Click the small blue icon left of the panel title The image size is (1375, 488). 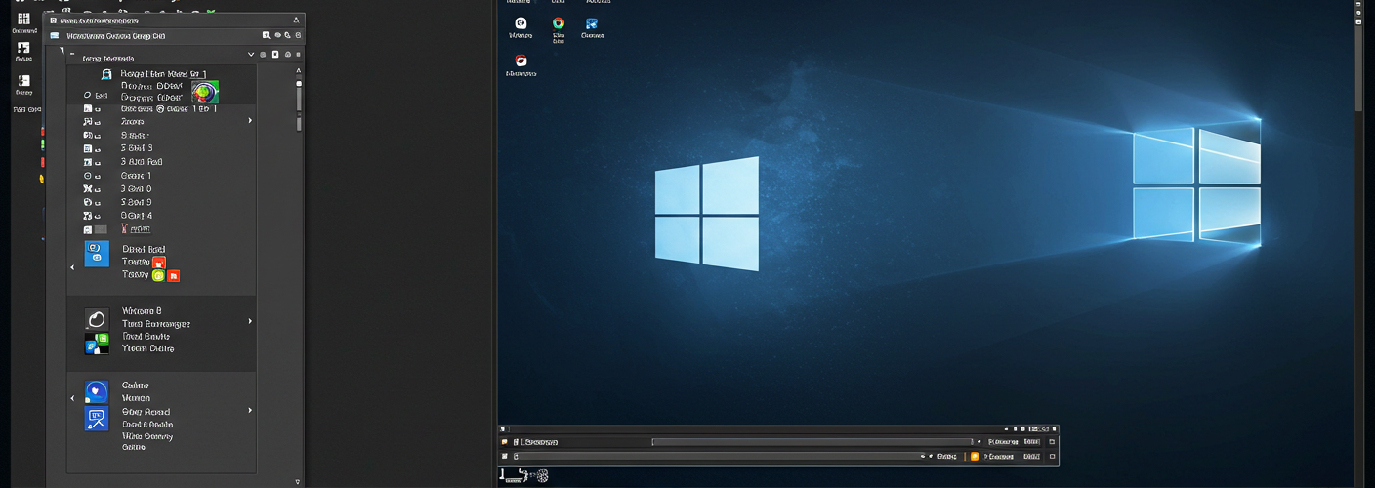point(55,35)
